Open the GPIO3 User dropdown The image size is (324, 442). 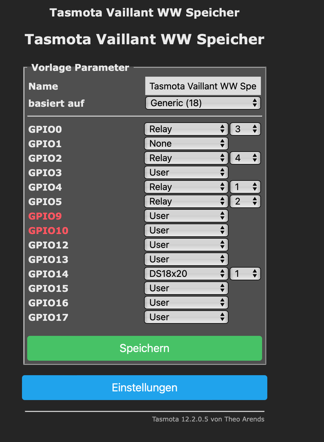pos(186,172)
